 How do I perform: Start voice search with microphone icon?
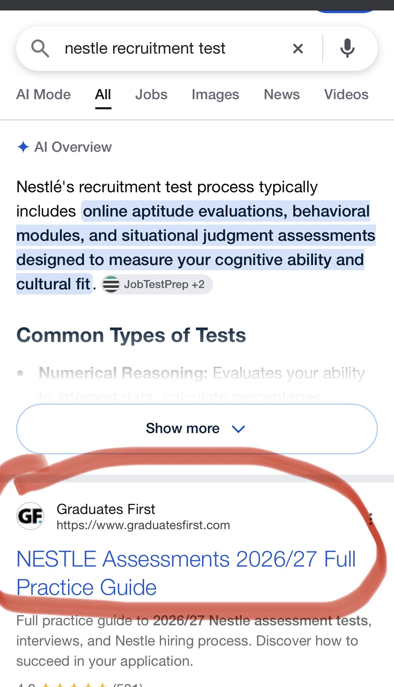pos(347,48)
